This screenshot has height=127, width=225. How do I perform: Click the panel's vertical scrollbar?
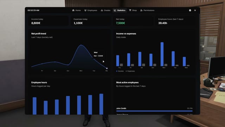pyautogui.click(x=199, y=37)
